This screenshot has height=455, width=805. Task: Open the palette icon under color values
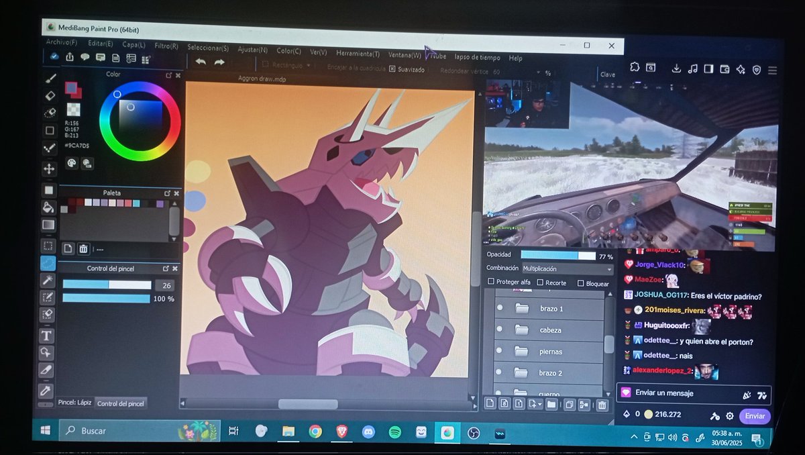click(72, 162)
